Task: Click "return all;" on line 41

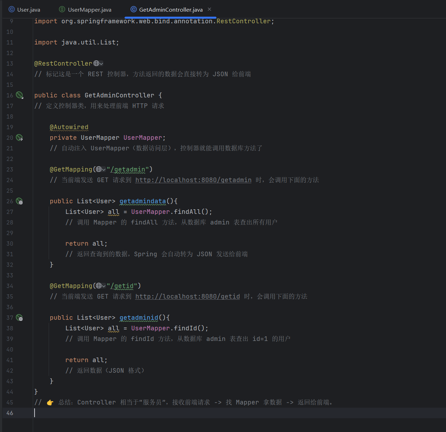Action: [86, 360]
